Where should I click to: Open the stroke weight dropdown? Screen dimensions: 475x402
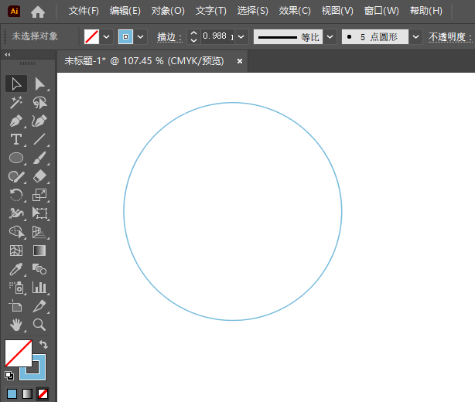(241, 37)
